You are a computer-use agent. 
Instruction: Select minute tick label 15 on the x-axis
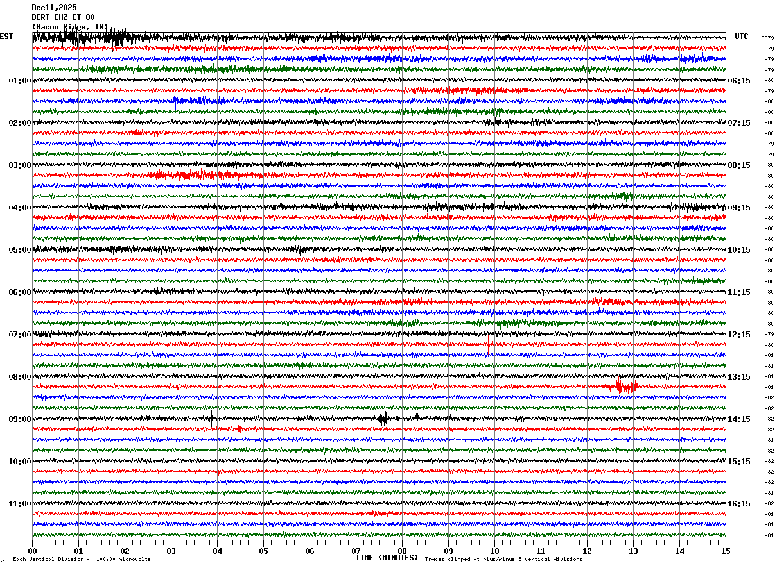tap(726, 551)
